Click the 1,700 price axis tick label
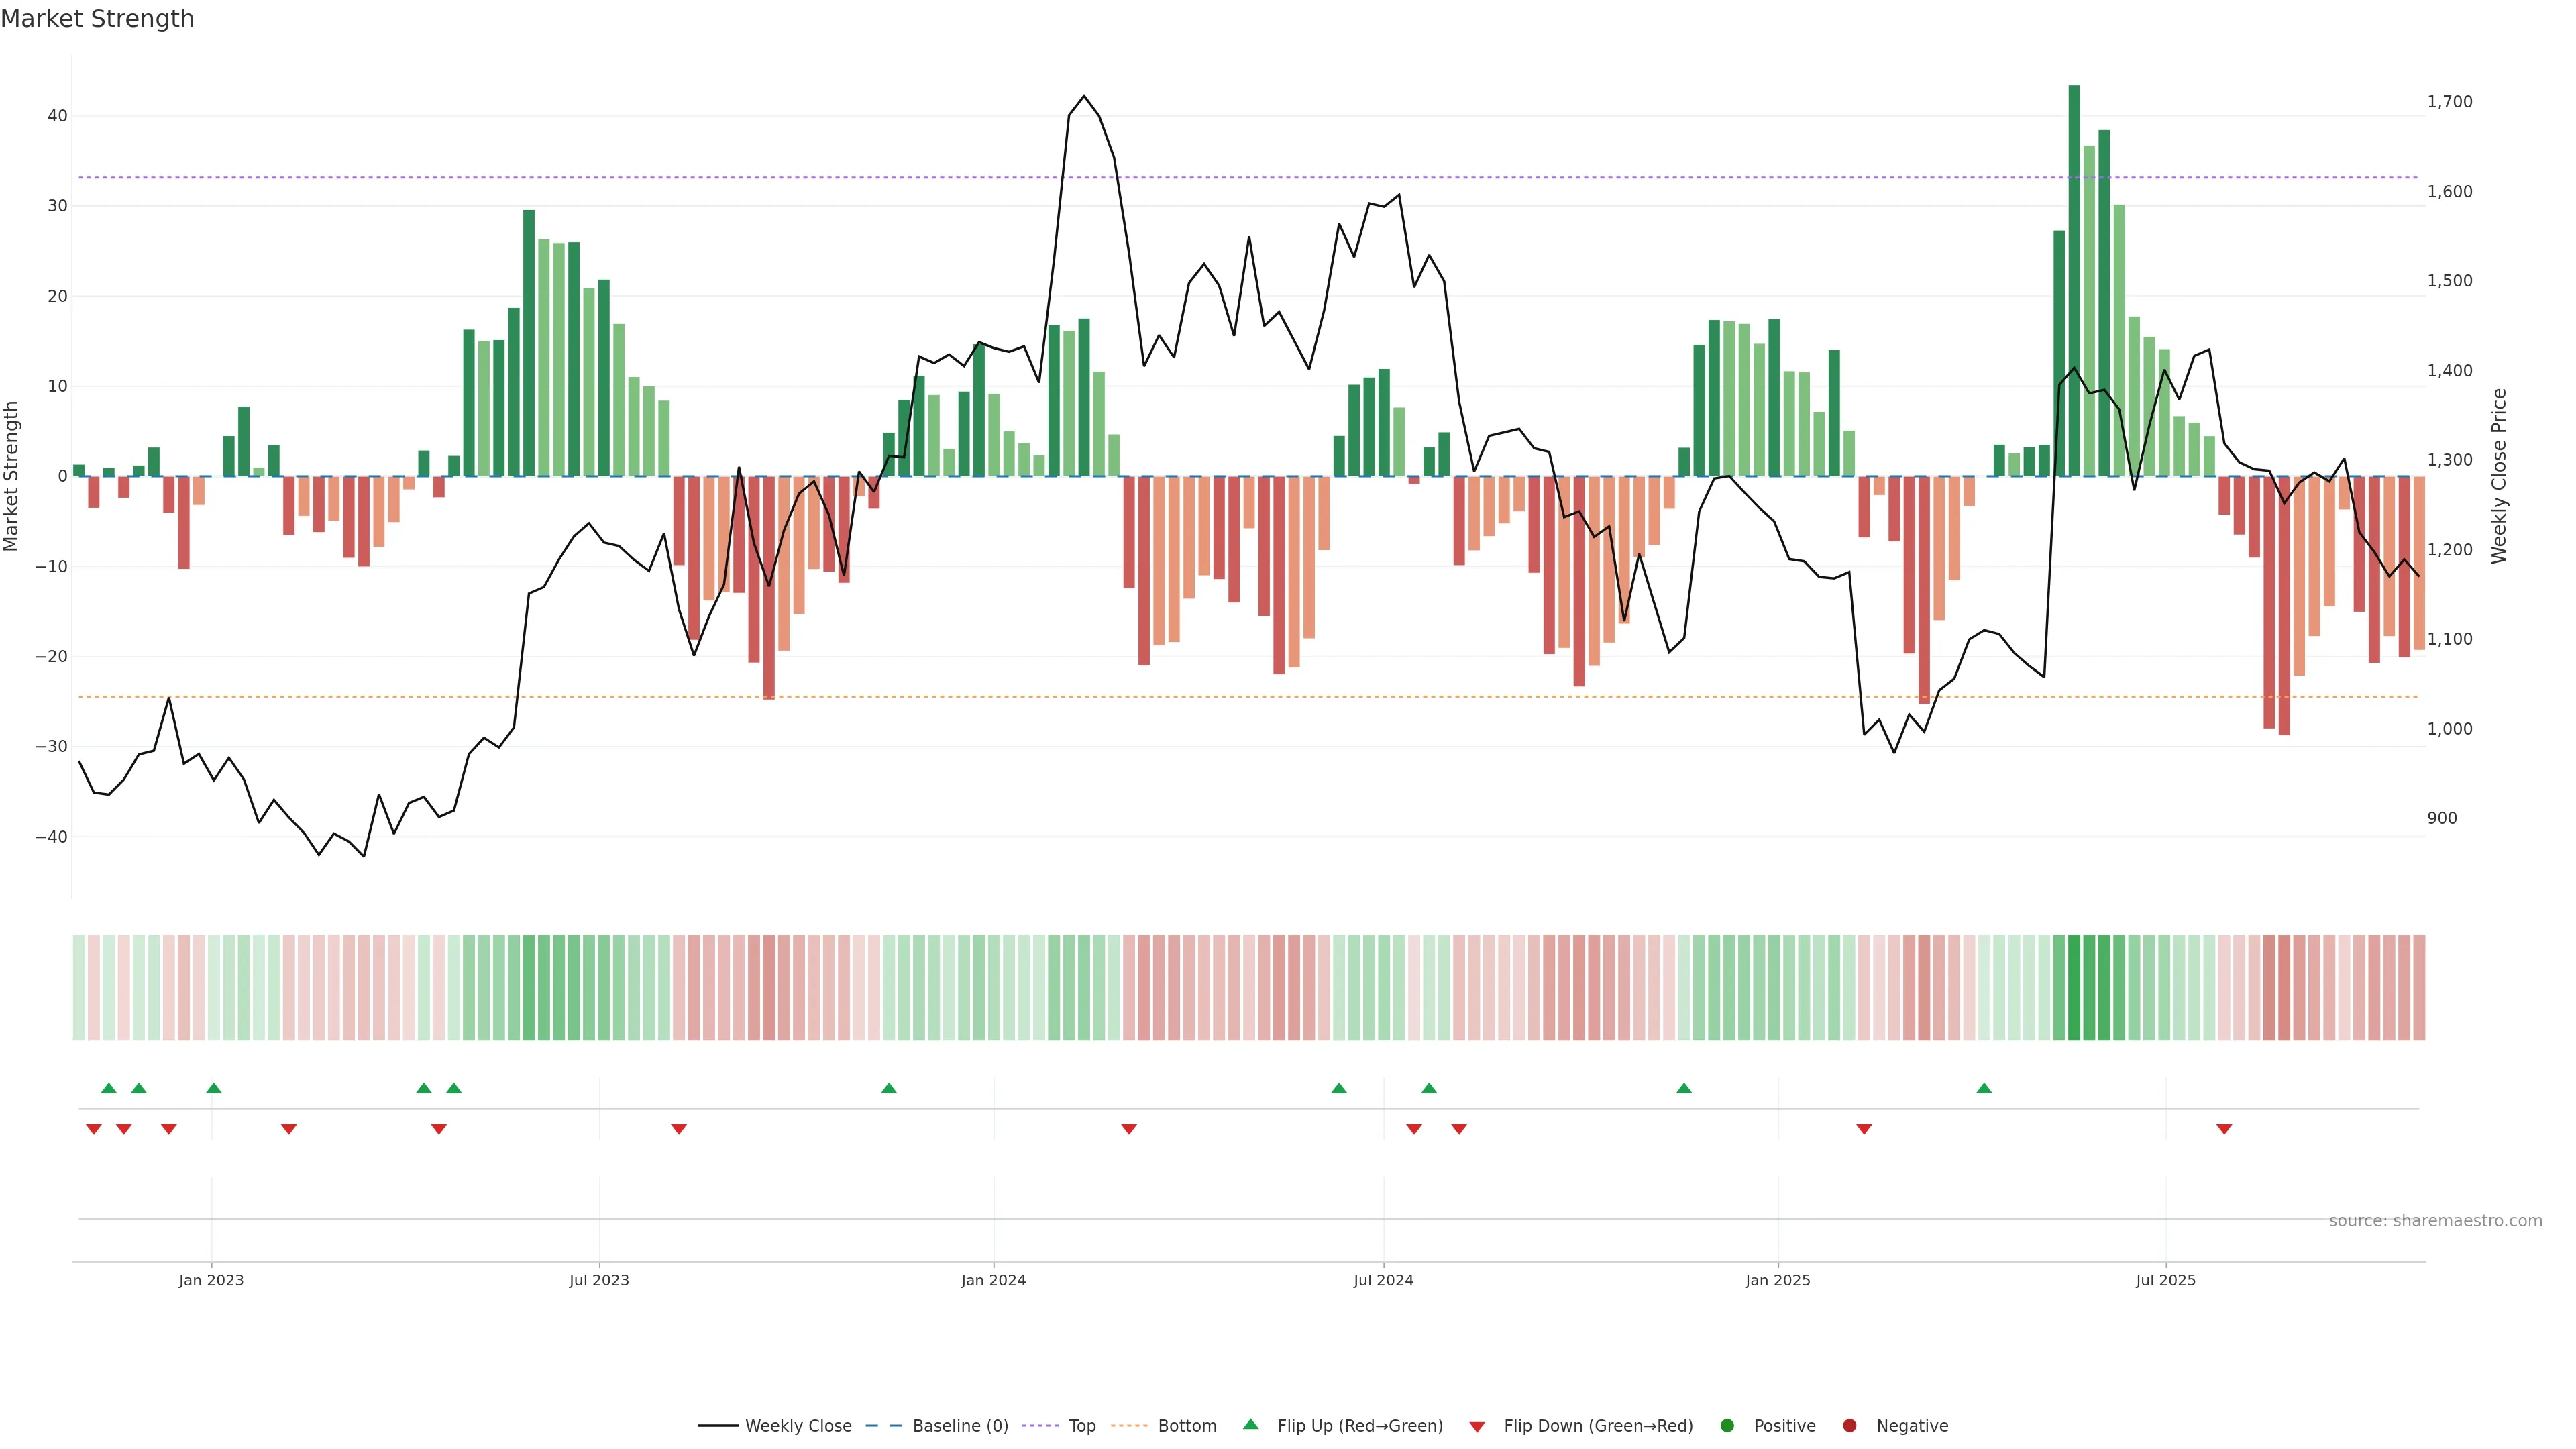Viewport: 2576px width, 1449px height. [x=2449, y=102]
